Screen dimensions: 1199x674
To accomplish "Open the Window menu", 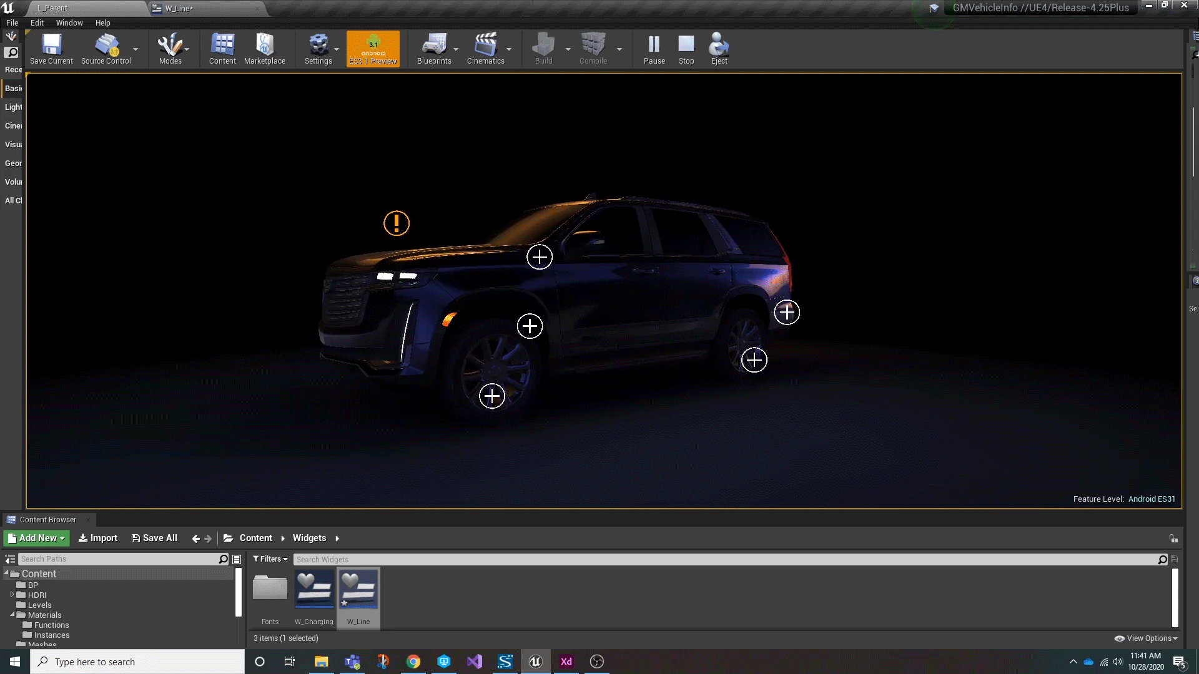I will 69,23.
